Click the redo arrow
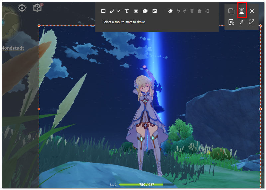 pos(185,11)
